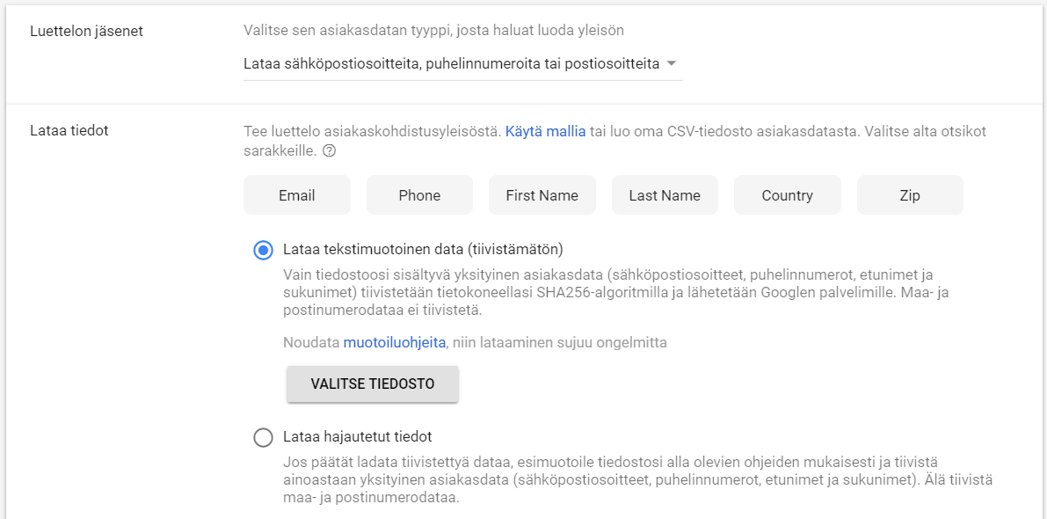Screen dimensions: 1047x519
Task: Open the customer data type dropdown arrow
Action: [x=672, y=63]
